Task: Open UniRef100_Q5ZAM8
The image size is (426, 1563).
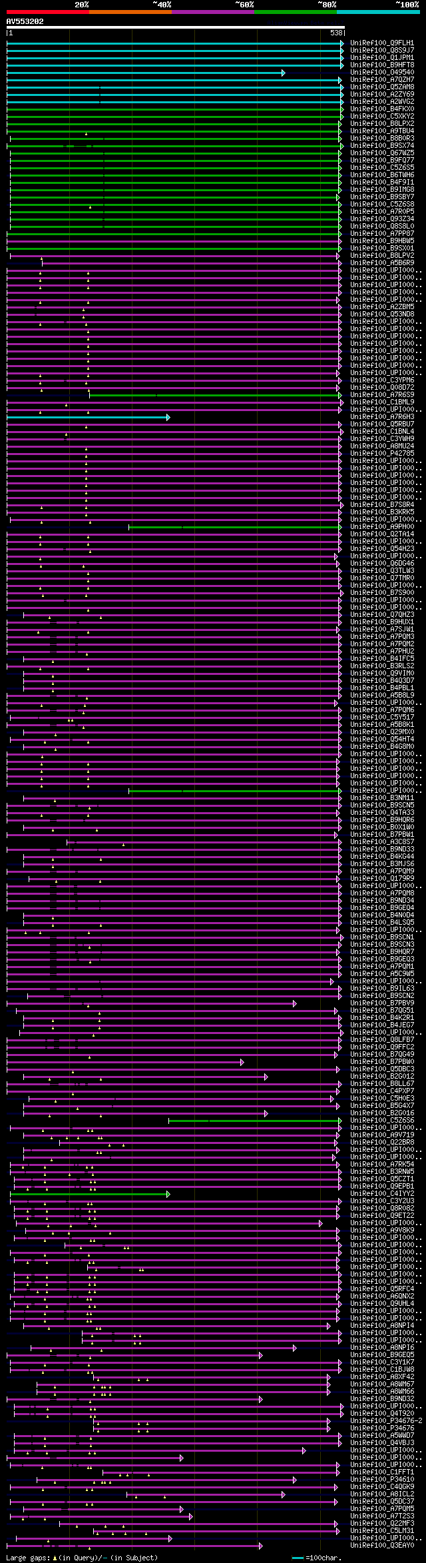Action: coord(382,87)
